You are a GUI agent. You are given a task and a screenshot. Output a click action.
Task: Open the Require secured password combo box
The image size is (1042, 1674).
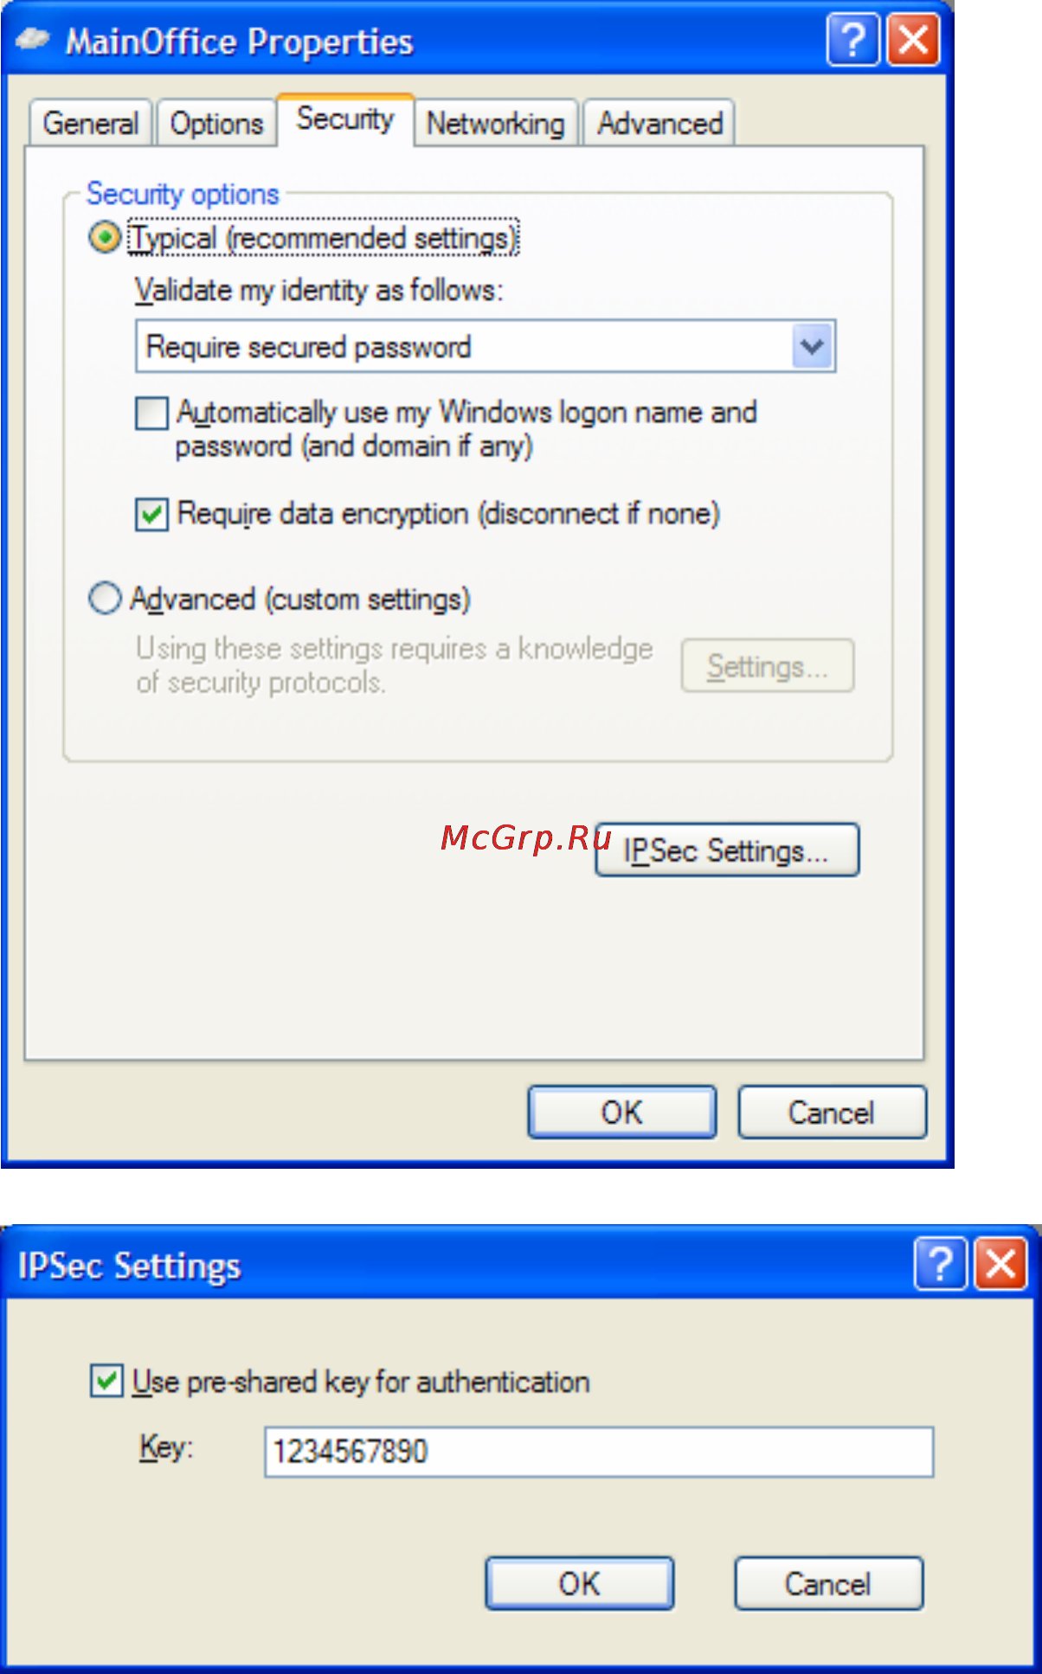point(486,346)
